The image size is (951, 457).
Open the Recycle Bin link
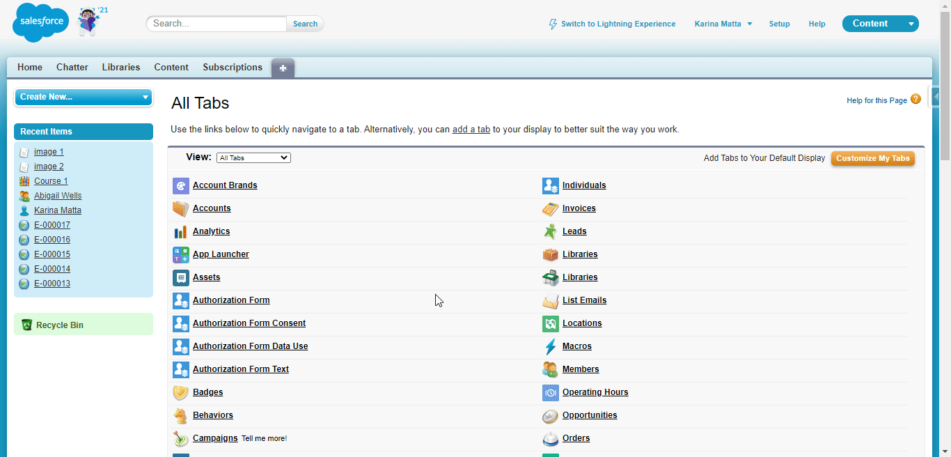click(x=60, y=325)
